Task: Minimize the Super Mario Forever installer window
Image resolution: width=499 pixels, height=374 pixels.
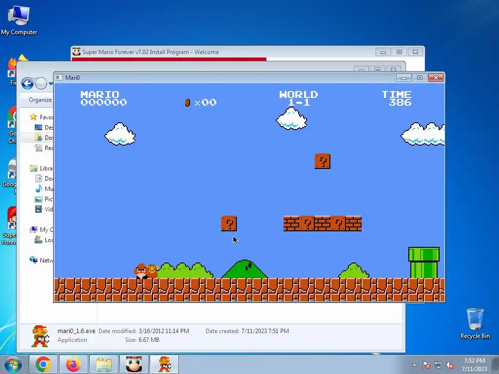Action: point(383,52)
